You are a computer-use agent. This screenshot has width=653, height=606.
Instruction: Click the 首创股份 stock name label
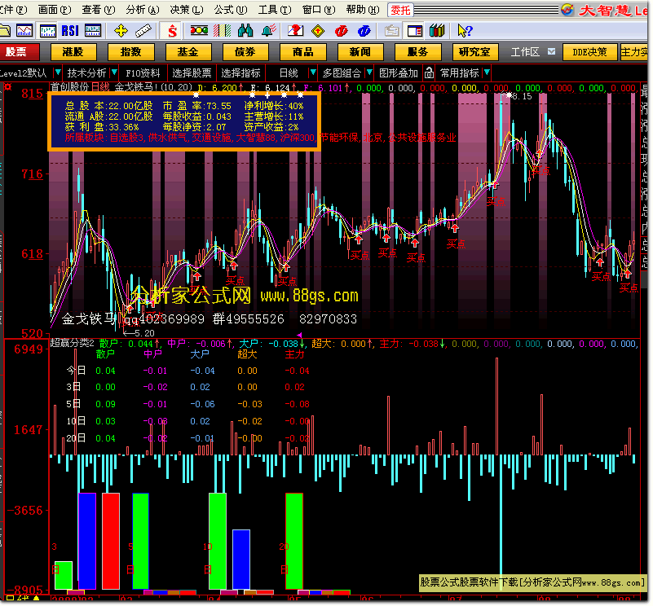tap(69, 87)
